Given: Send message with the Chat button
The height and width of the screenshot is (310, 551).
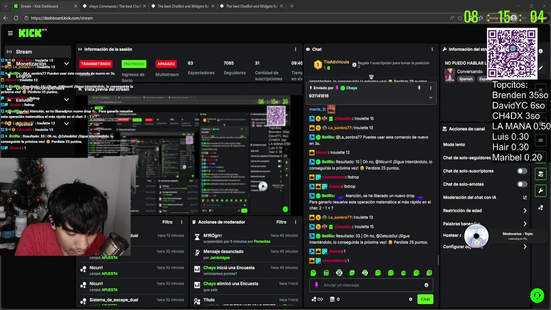Looking at the screenshot, I should click(x=425, y=299).
